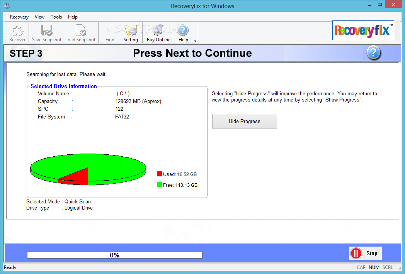Image resolution: width=405 pixels, height=274 pixels.
Task: Click the FAT32 file system value
Action: tap(122, 117)
